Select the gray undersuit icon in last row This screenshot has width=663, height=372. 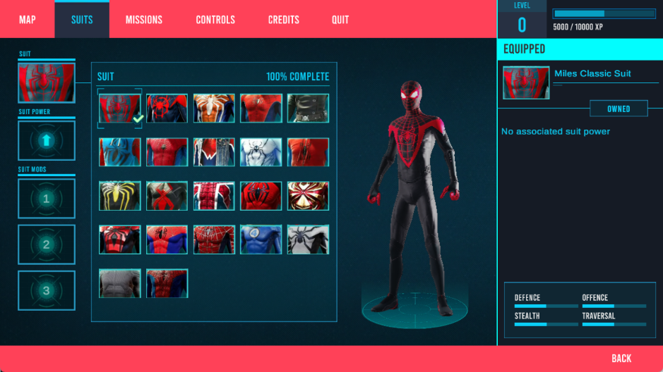pyautogui.click(x=119, y=283)
